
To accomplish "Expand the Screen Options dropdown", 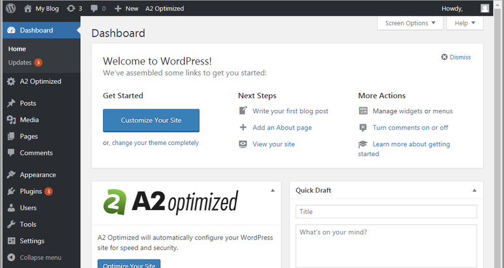I will coord(410,23).
